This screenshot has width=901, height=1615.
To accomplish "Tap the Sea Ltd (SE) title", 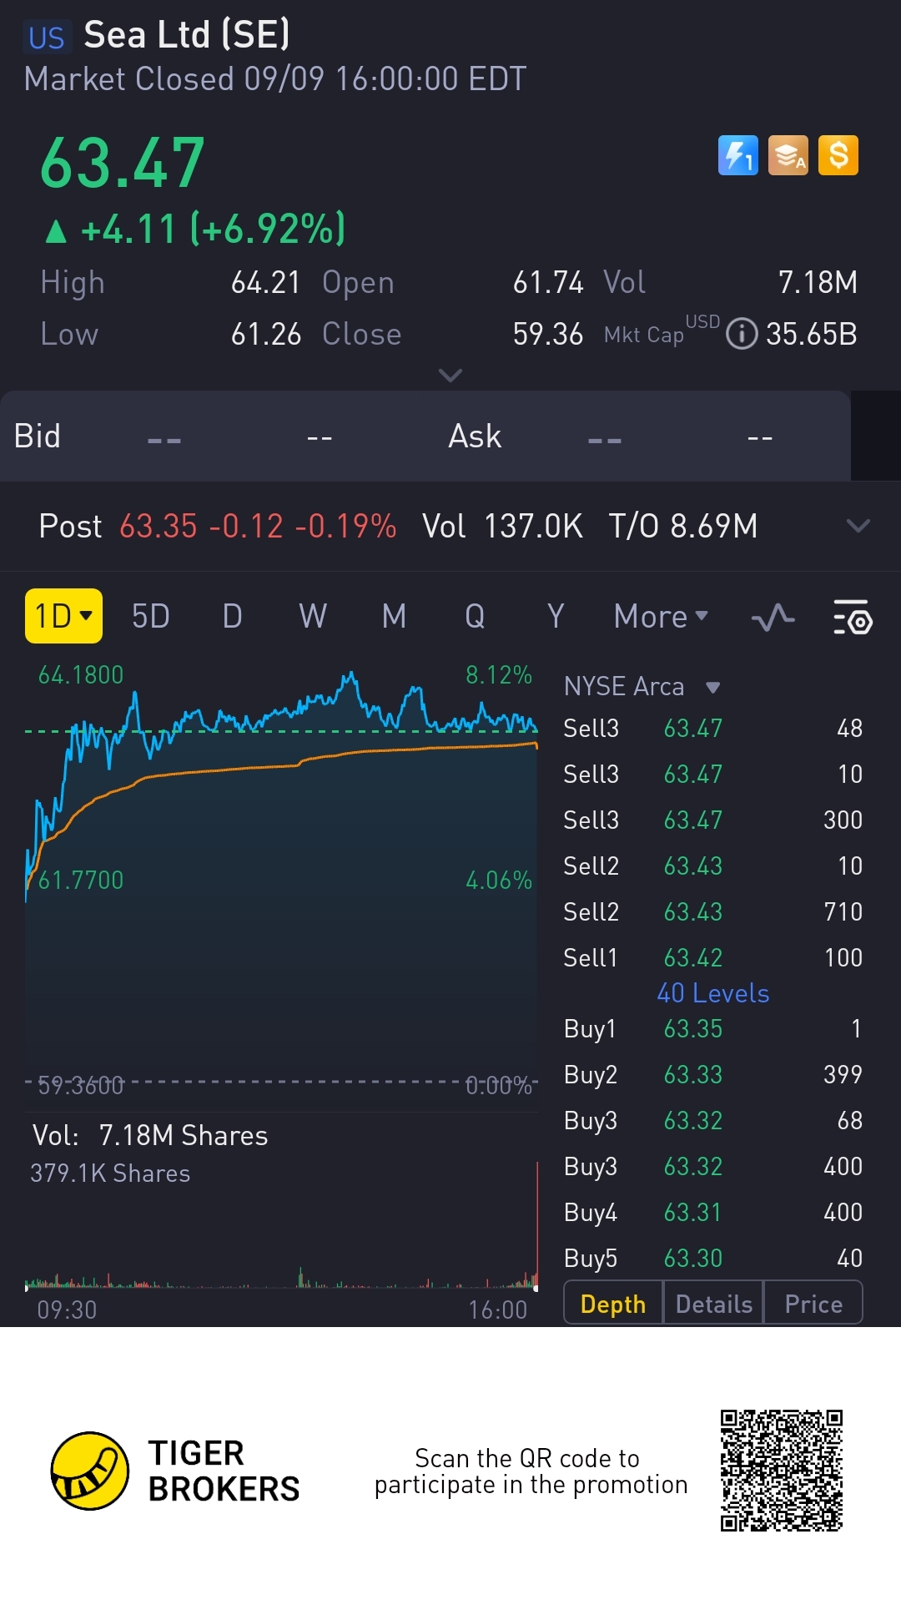I will [x=187, y=35].
